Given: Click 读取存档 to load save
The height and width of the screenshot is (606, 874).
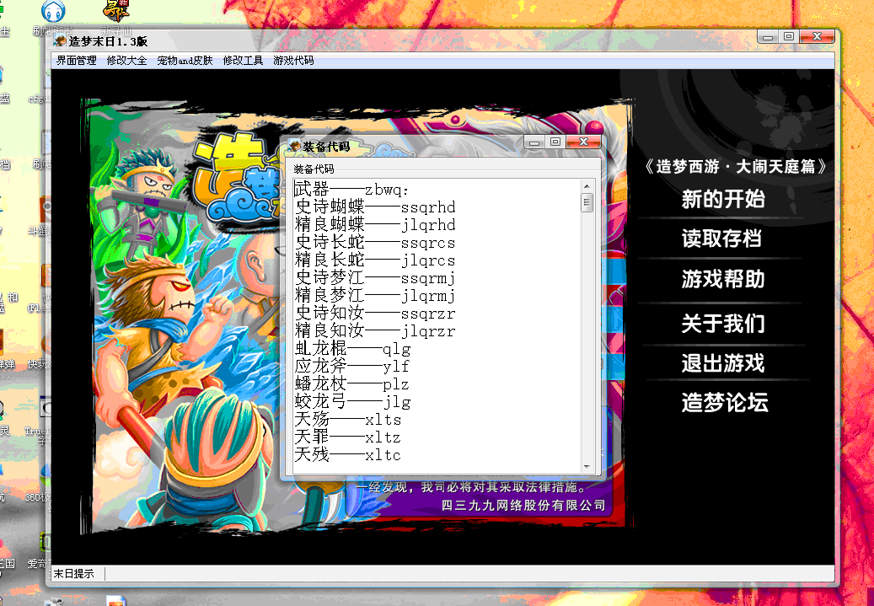Looking at the screenshot, I should point(721,239).
